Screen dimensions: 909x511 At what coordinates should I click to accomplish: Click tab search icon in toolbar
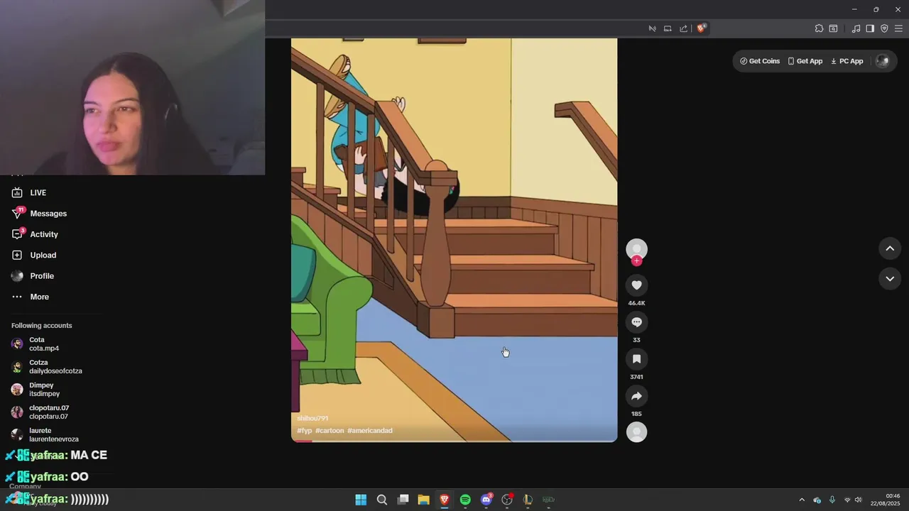pyautogui.click(x=833, y=28)
